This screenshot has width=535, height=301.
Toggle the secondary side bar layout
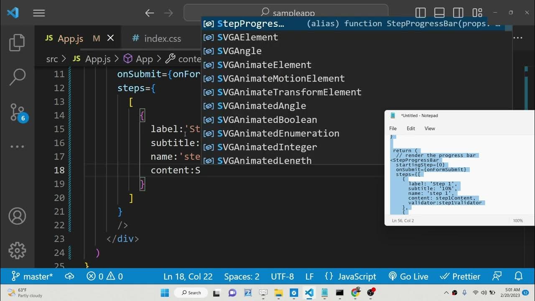point(458,13)
